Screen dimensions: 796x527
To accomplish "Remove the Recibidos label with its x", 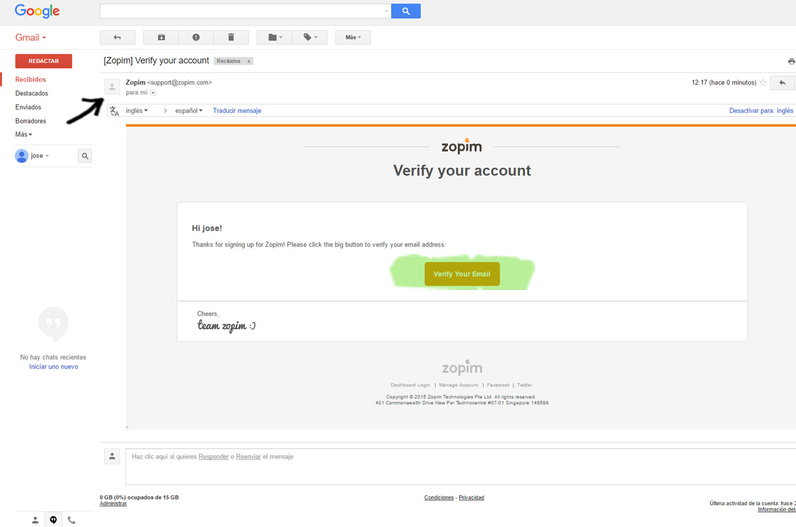I will [x=249, y=61].
